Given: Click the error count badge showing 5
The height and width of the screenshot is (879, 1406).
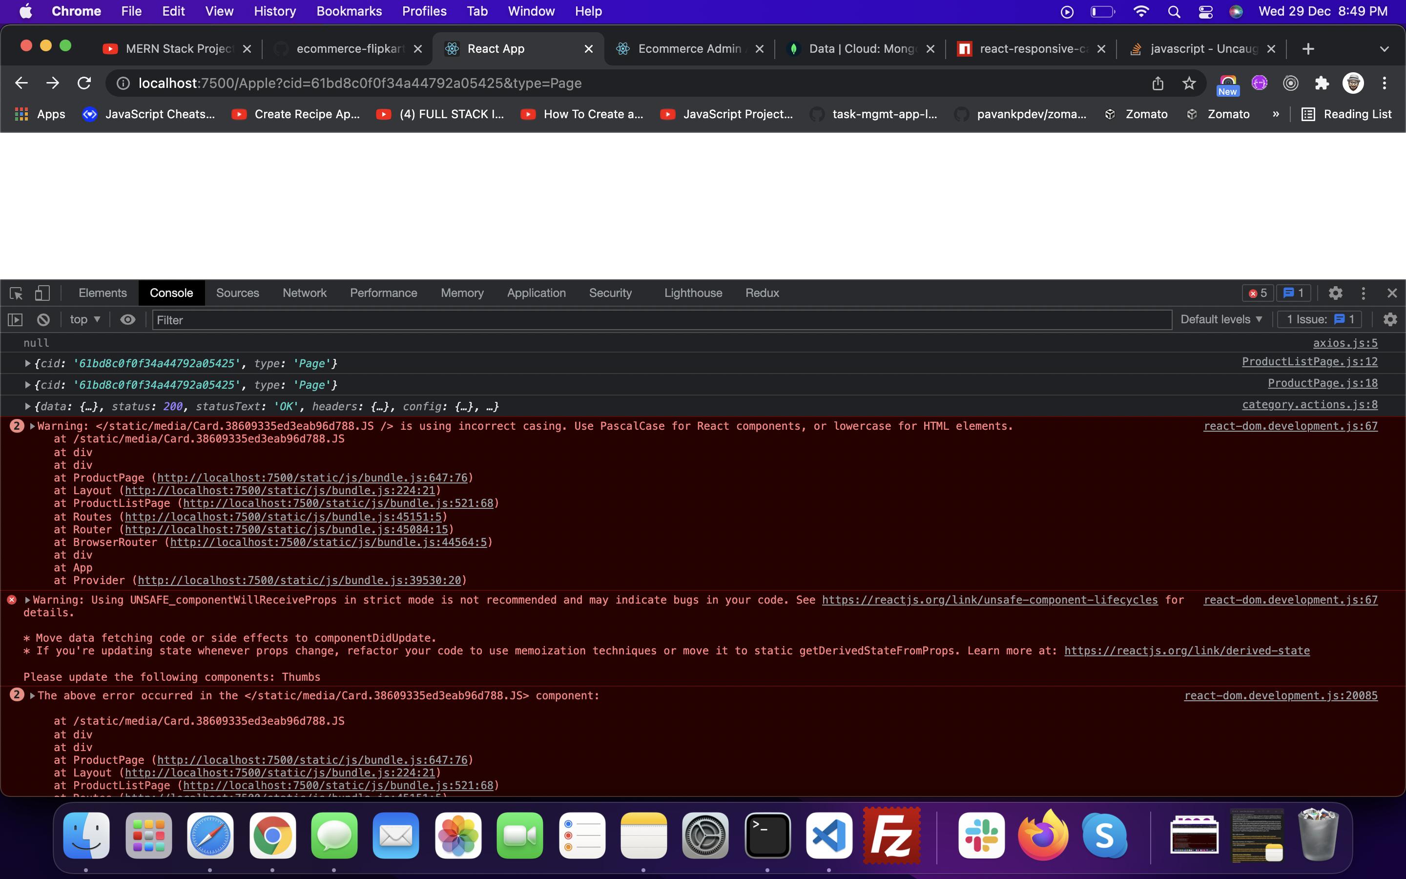Looking at the screenshot, I should click(1258, 293).
